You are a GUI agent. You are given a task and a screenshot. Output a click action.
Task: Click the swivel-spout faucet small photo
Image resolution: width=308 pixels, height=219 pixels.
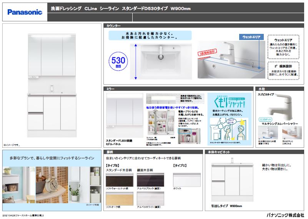(x=268, y=133)
